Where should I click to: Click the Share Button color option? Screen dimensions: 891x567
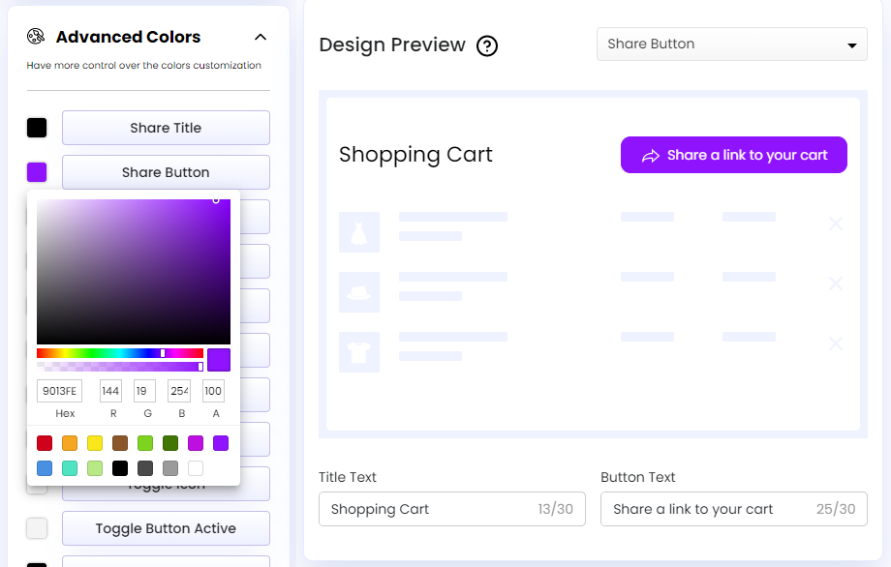point(166,172)
